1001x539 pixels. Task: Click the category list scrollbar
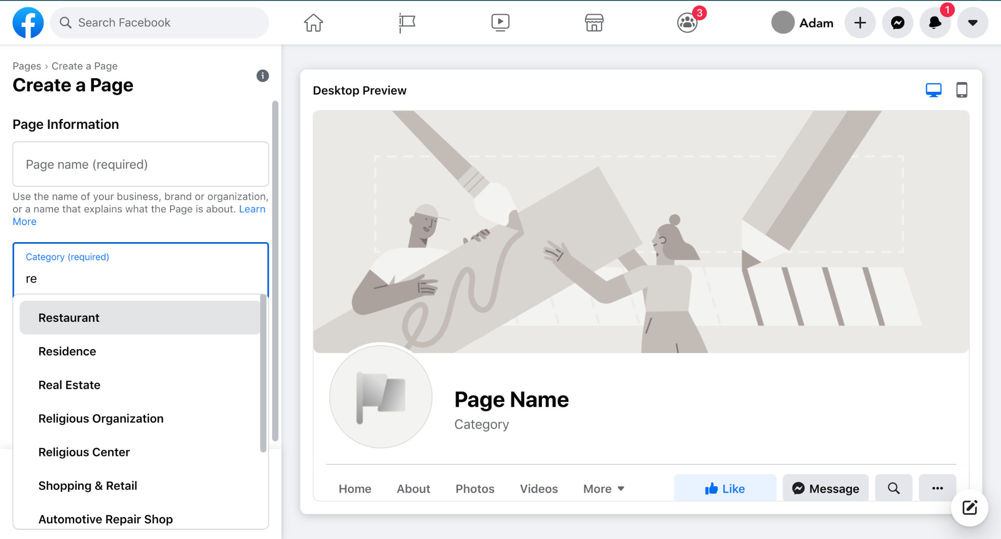[x=263, y=373]
